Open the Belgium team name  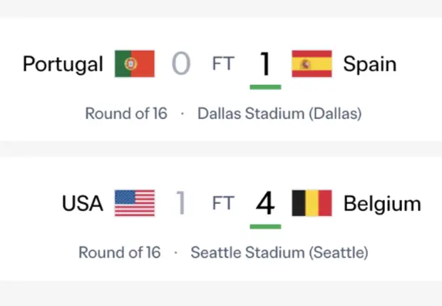(382, 204)
